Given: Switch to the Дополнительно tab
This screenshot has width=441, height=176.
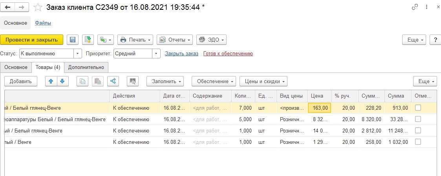Looking at the screenshot, I should [86, 67].
